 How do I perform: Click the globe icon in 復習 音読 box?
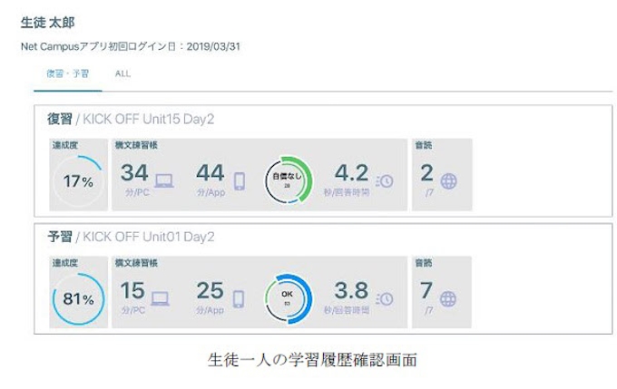click(448, 180)
